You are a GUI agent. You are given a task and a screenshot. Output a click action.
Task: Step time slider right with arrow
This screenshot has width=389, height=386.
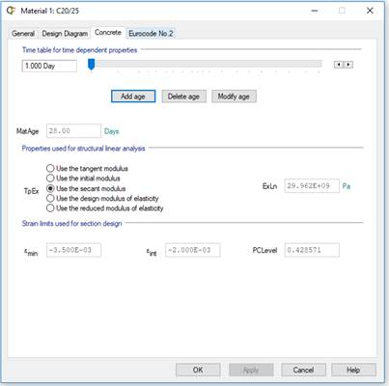pos(348,65)
